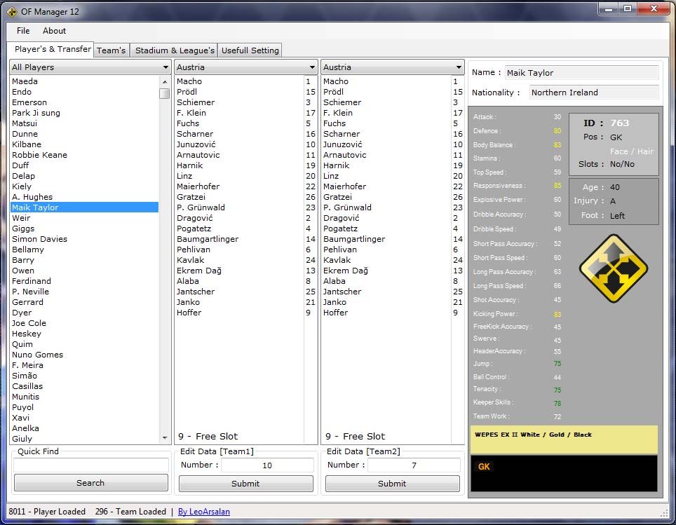Click the yellow diamond team emblem
Viewport: 676px width, 525px height.
pyautogui.click(x=613, y=268)
